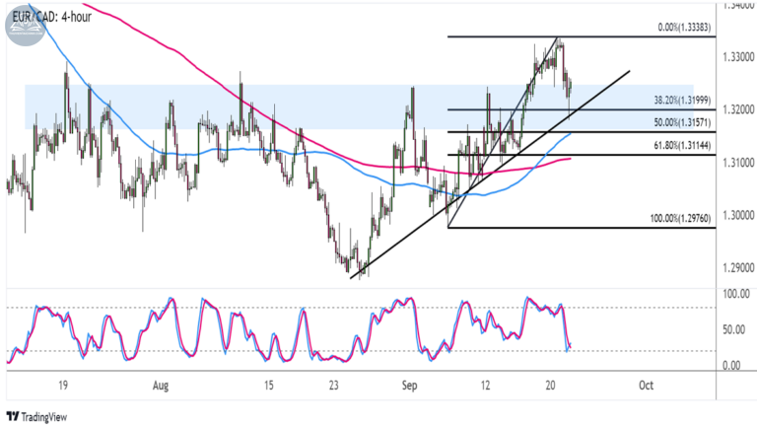Viewport: 757px width, 426px height.
Task: Click the Aug date label on time axis
Action: [x=161, y=386]
